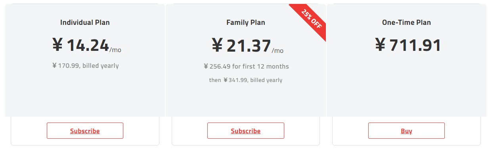This screenshot has height=149, width=490.
Task: Click the /mo label beside ¥14.24
Action: (115, 50)
